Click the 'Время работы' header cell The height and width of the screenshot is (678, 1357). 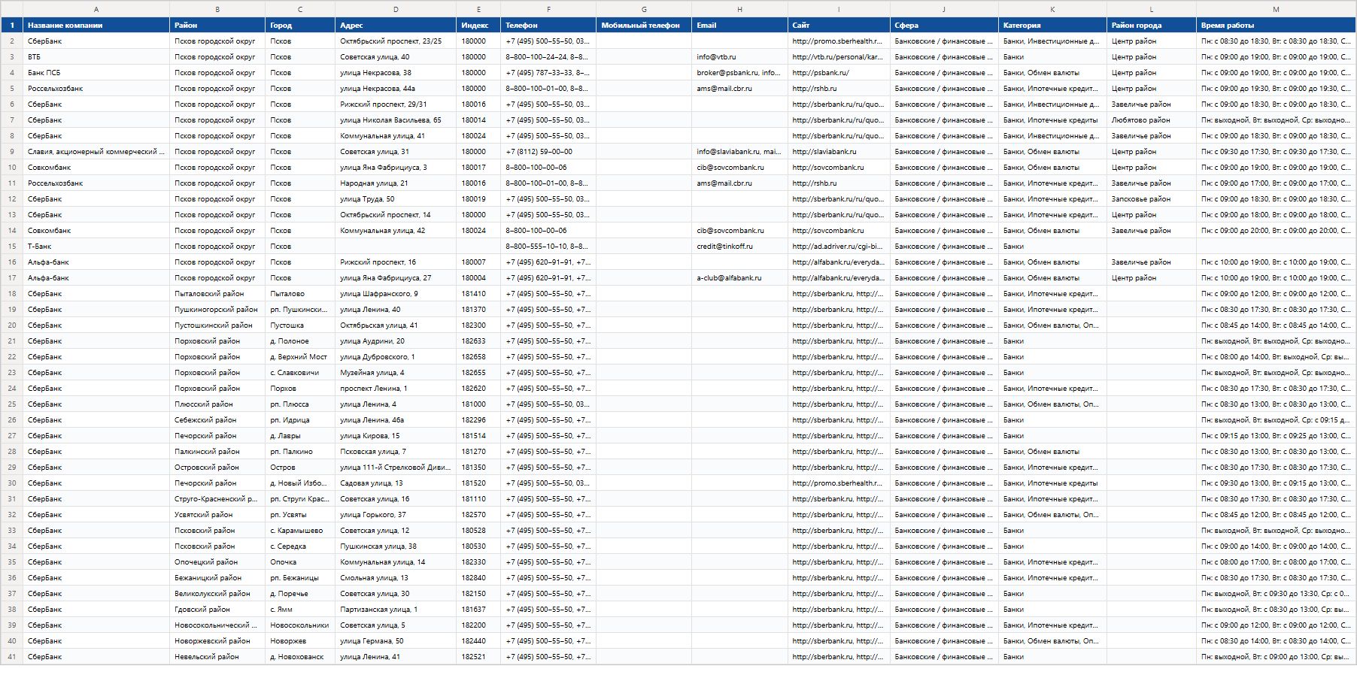point(1276,26)
